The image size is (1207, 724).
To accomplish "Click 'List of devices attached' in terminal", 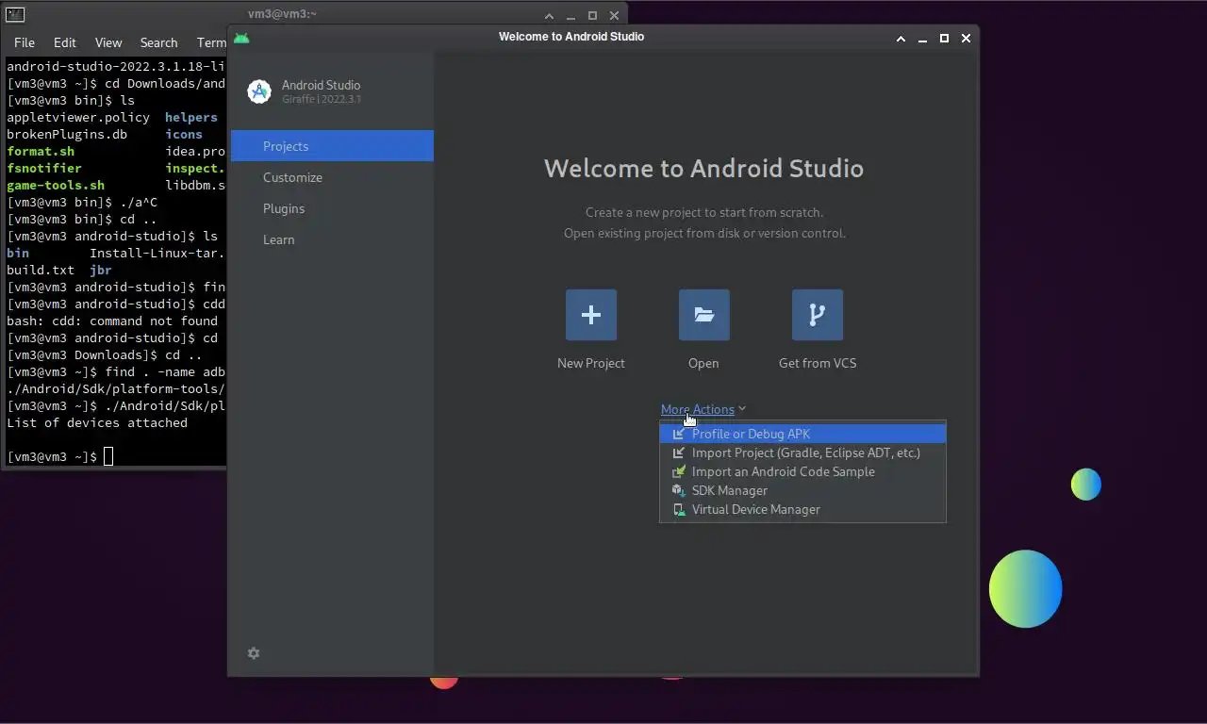I will [x=97, y=422].
